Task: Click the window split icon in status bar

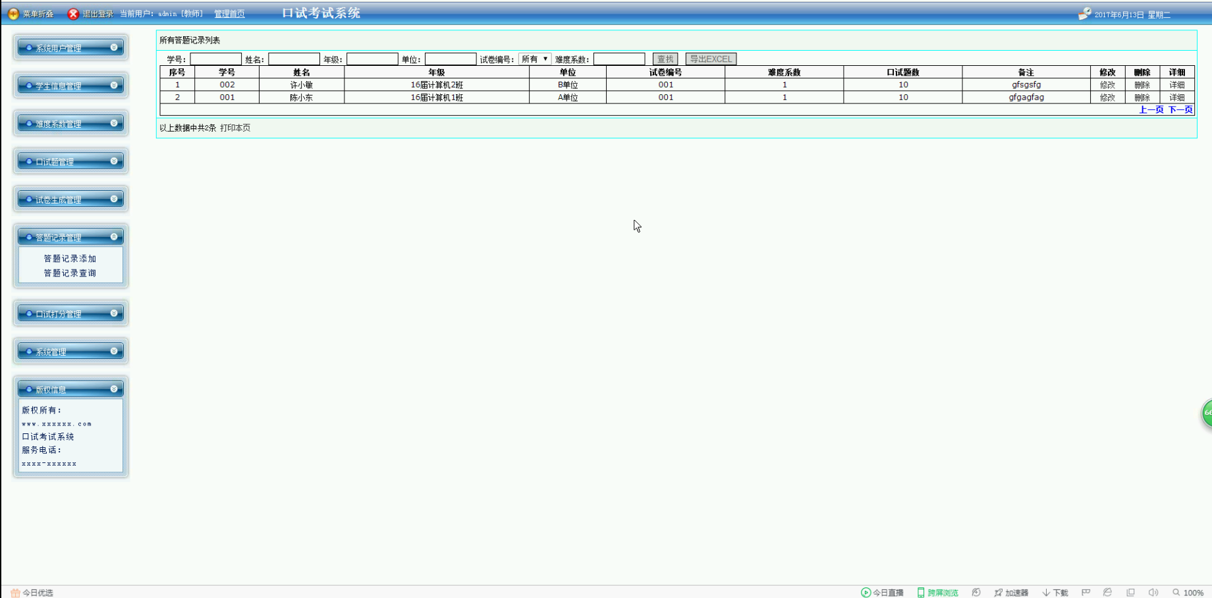Action: [1130, 593]
